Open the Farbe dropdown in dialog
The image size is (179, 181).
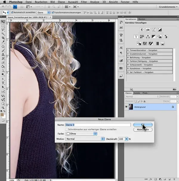pos(81,134)
